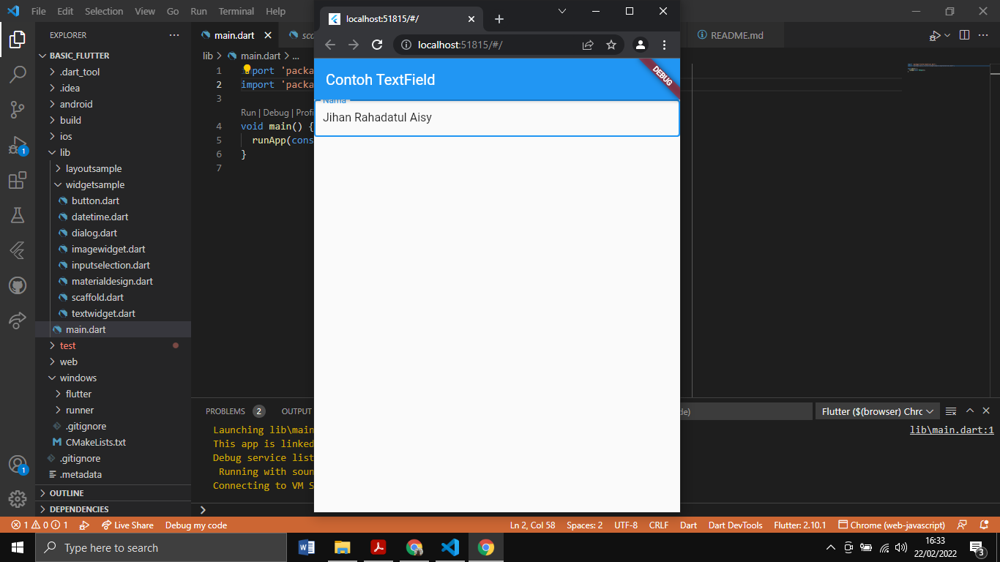The image size is (1000, 562).
Task: Switch to the README.md tab
Action: [x=736, y=34]
